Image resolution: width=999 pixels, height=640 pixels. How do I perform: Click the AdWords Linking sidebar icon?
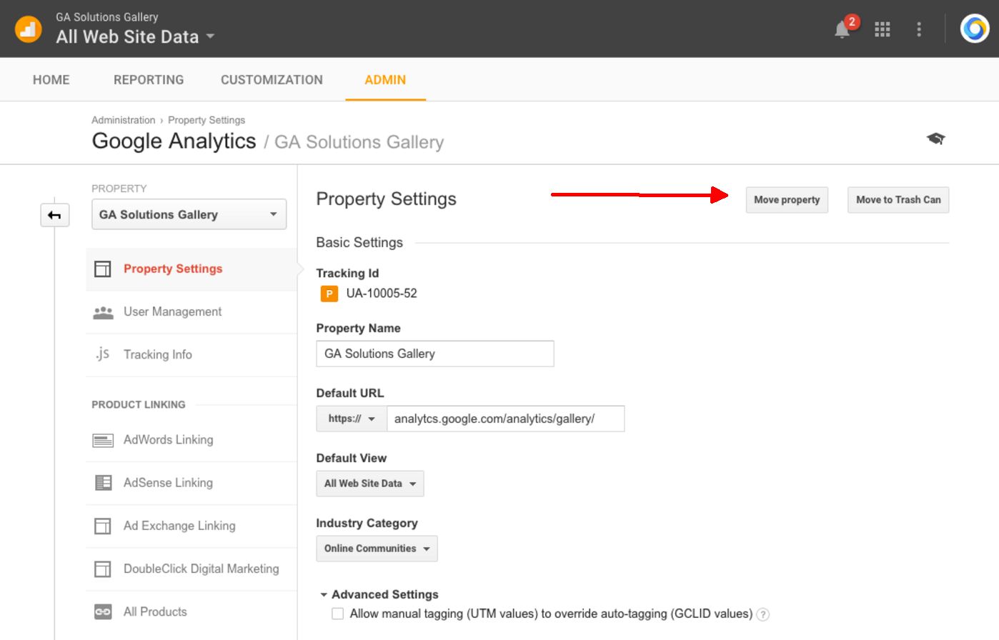102,439
